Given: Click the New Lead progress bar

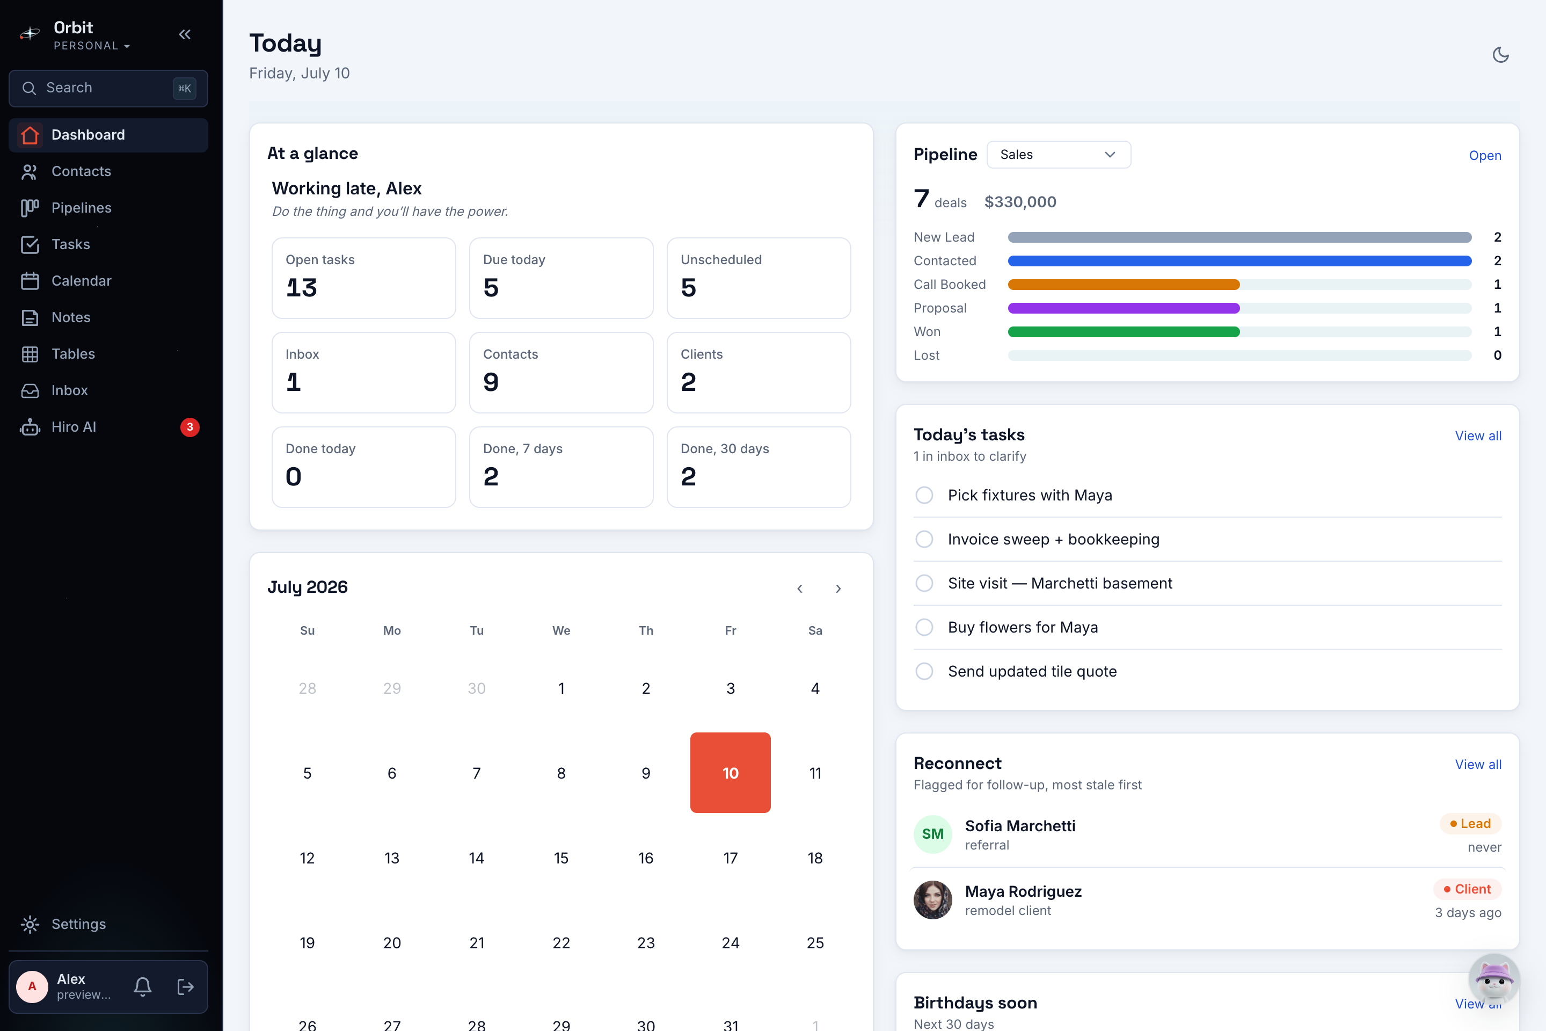Looking at the screenshot, I should (x=1239, y=237).
